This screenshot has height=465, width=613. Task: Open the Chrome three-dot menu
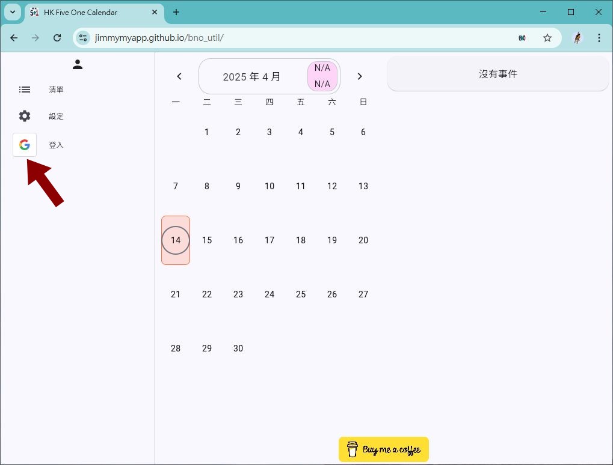click(x=599, y=38)
